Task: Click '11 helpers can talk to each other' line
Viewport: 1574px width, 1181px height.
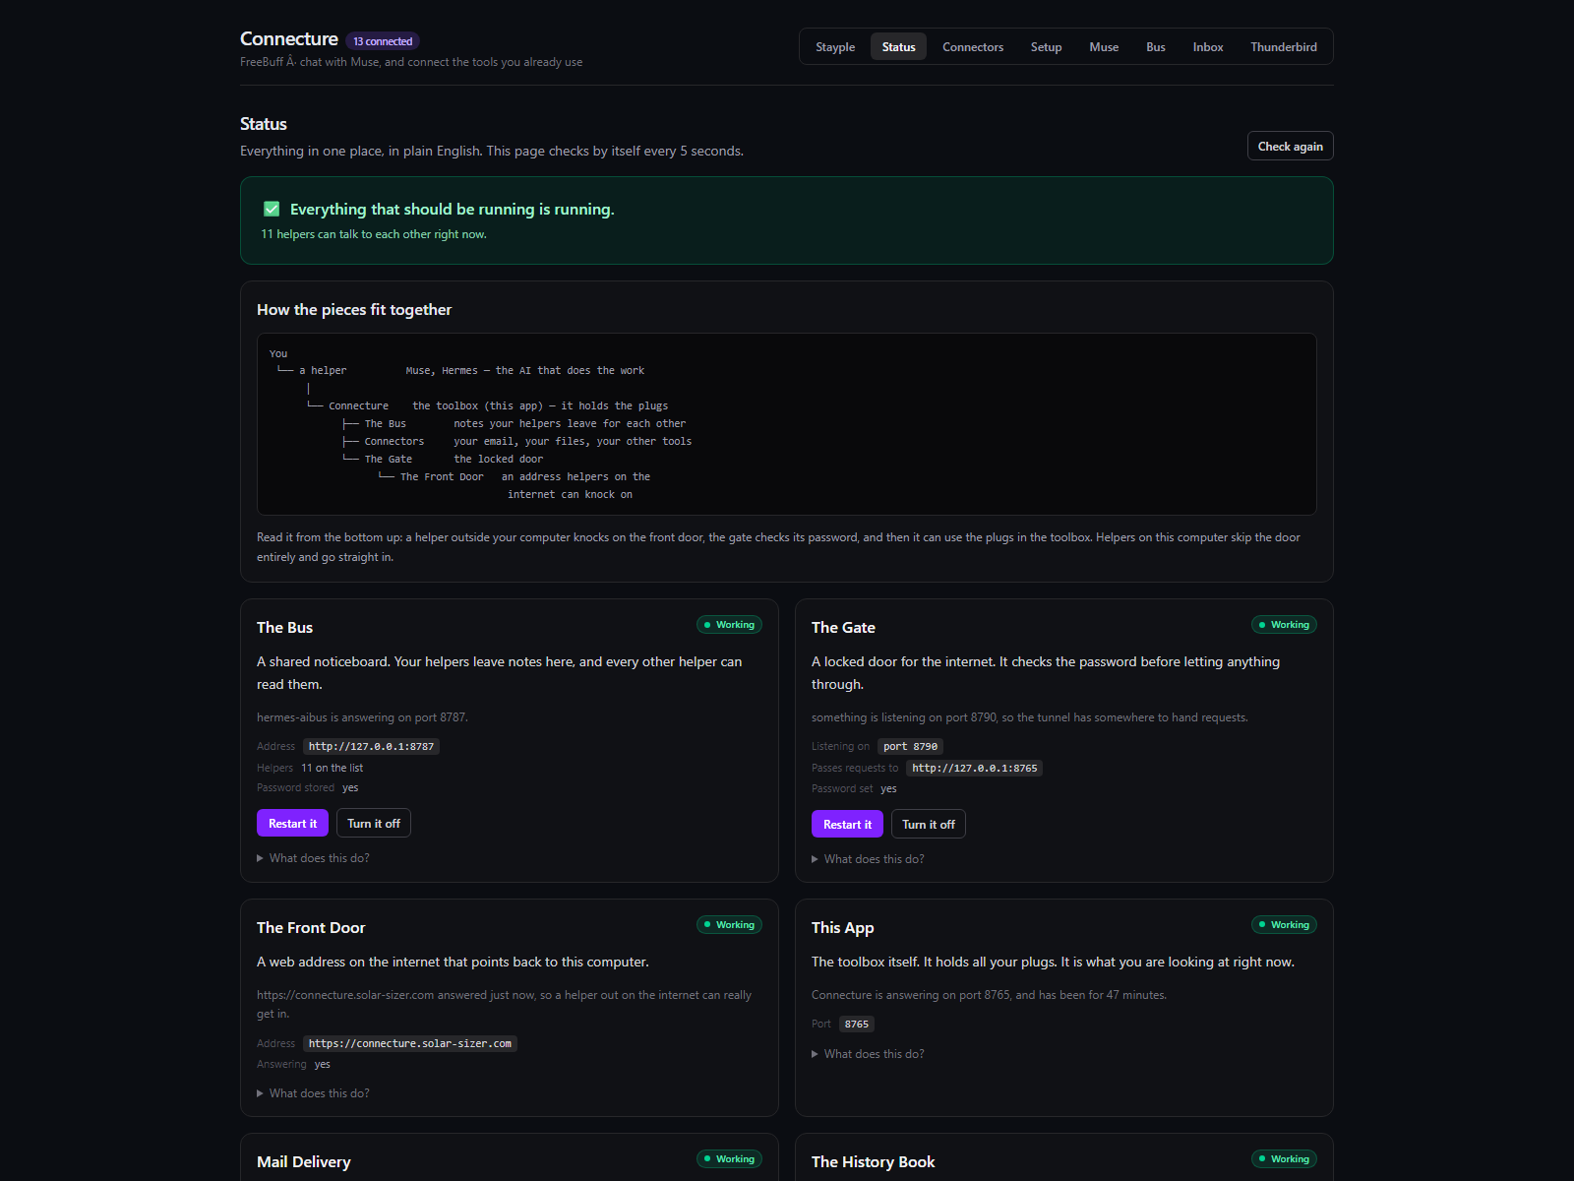Action: [374, 234]
